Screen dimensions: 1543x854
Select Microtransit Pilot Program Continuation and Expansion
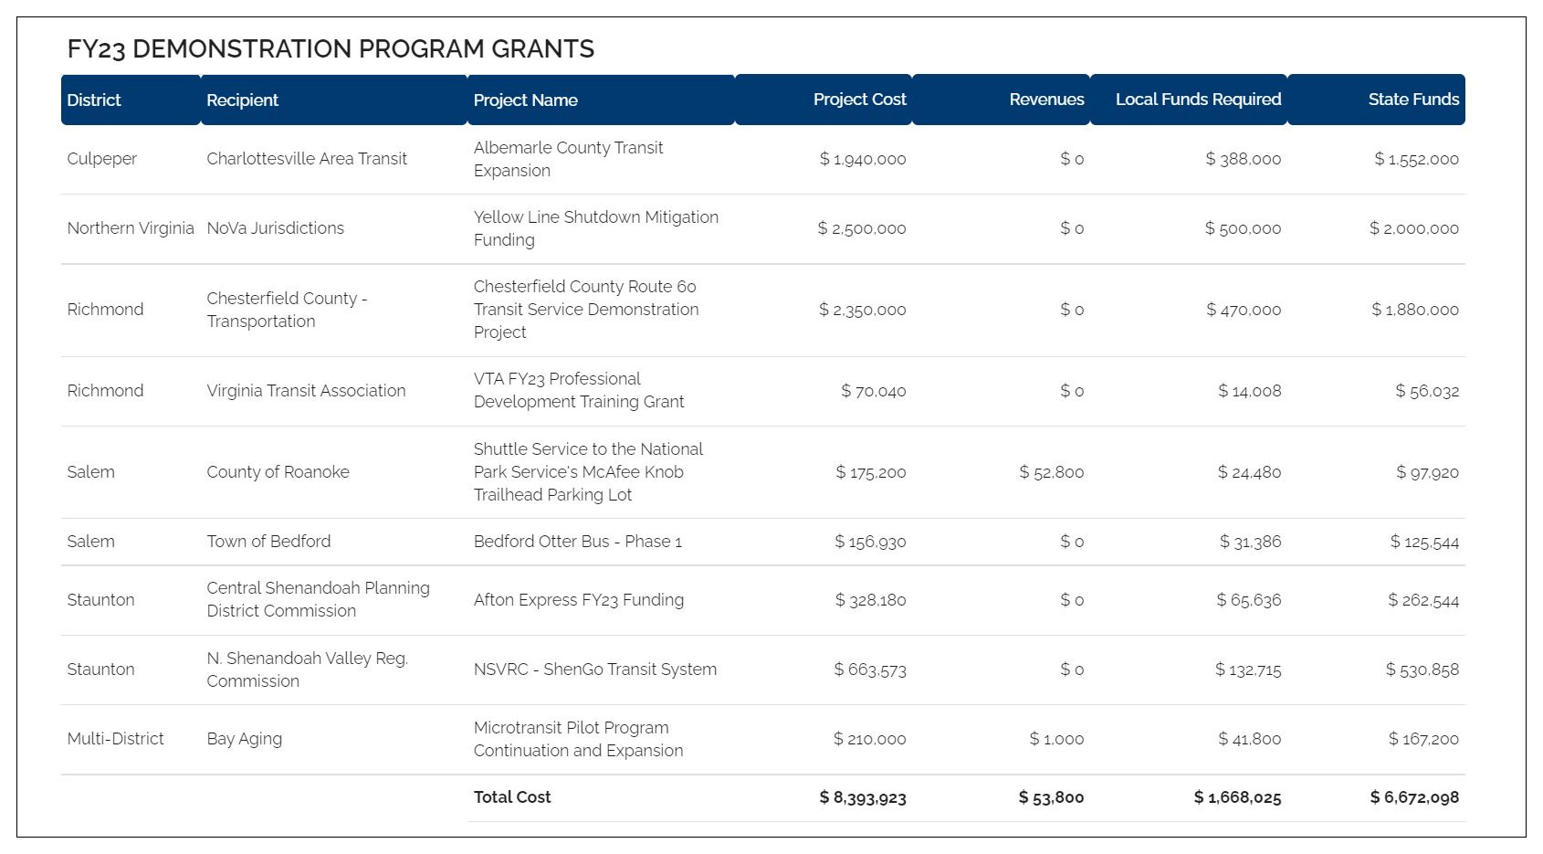tap(578, 739)
